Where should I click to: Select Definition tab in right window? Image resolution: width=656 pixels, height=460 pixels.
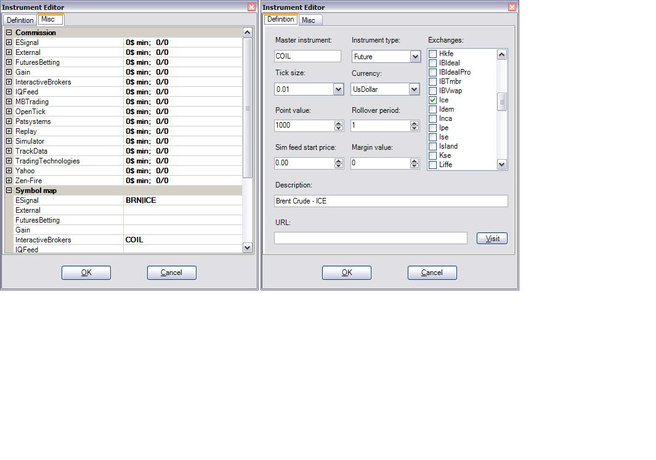(281, 19)
